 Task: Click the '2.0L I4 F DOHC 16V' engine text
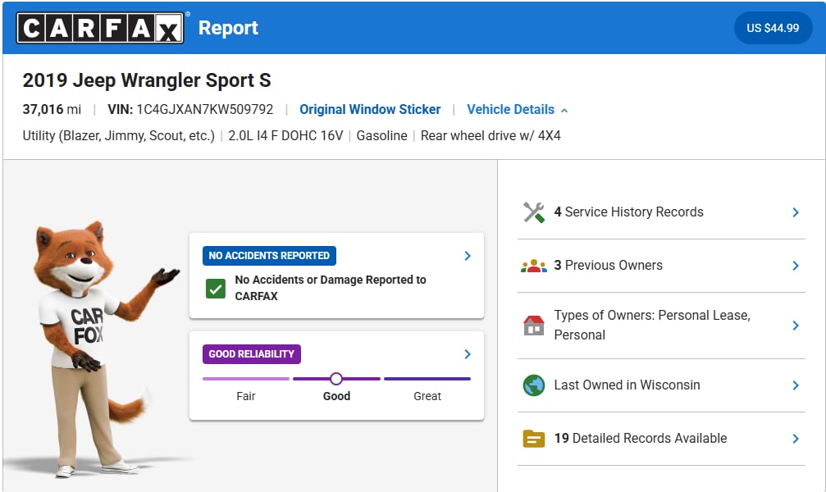[x=285, y=135]
